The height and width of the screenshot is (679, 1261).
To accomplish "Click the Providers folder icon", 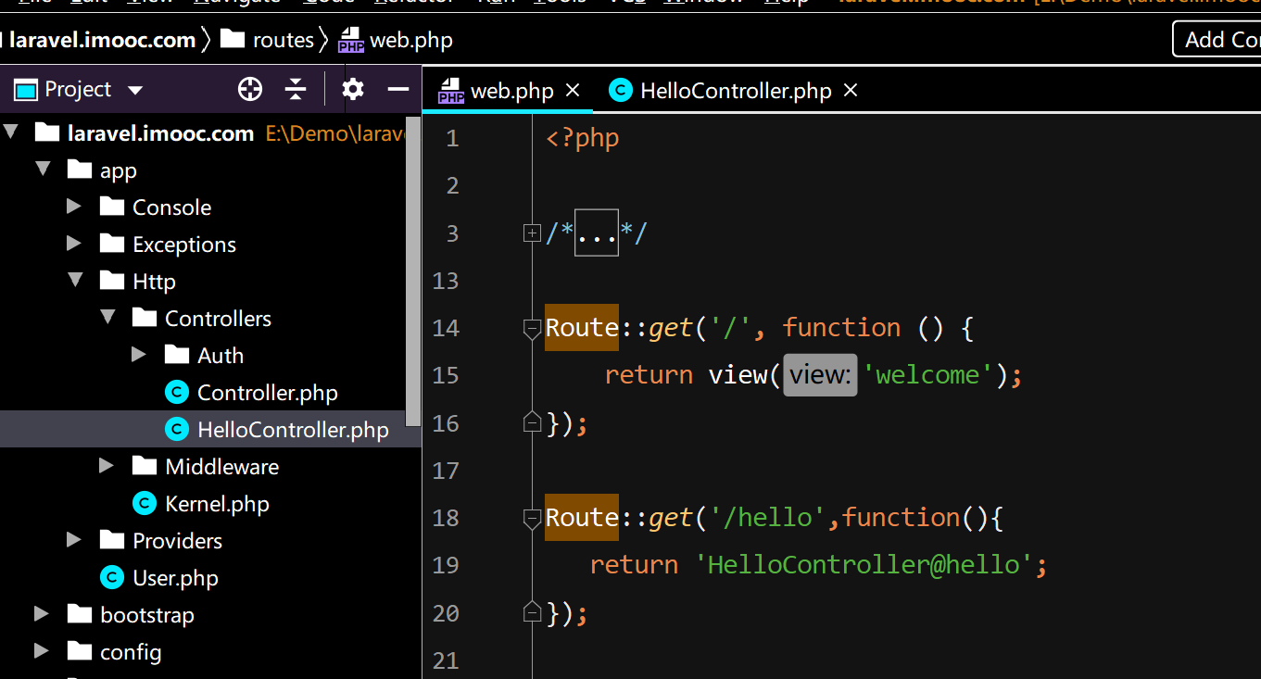I will pos(112,539).
